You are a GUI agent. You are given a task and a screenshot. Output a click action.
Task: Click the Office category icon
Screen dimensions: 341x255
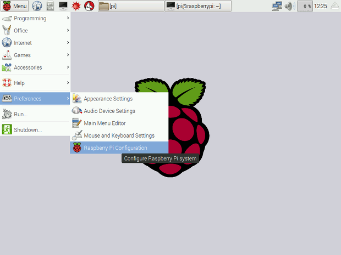(7, 30)
